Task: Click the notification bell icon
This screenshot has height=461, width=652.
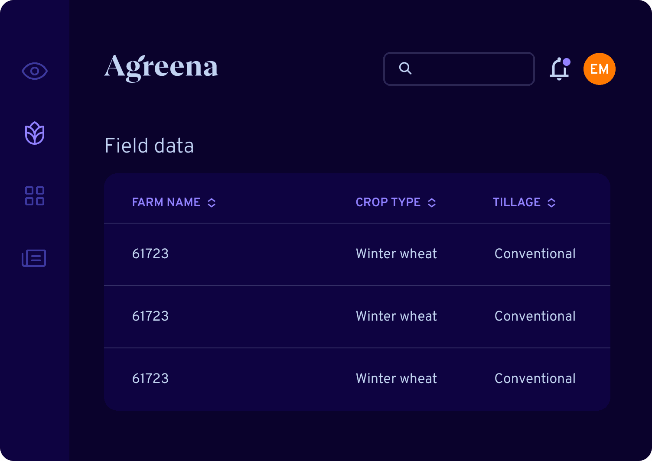Action: [x=560, y=69]
